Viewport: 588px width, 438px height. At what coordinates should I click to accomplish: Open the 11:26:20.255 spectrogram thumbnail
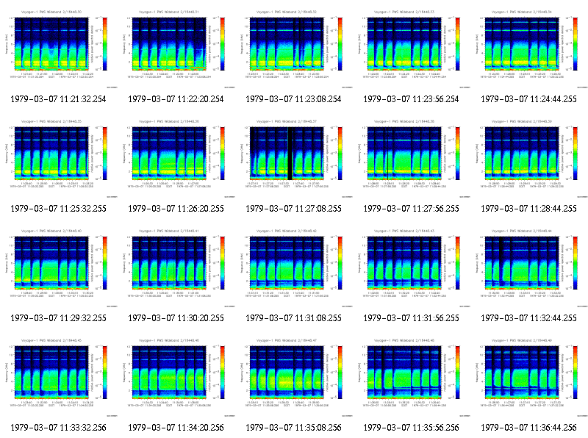176,158
